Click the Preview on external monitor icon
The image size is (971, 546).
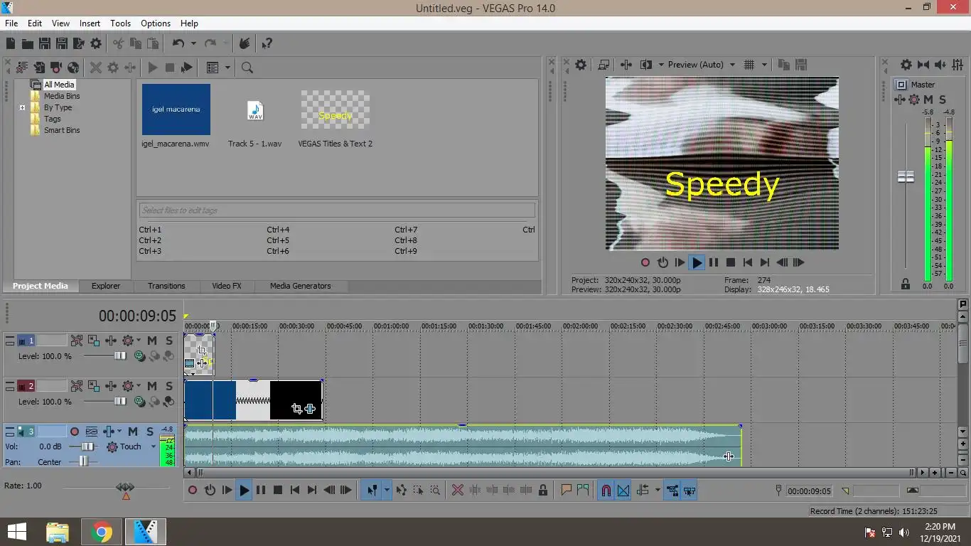(x=603, y=65)
